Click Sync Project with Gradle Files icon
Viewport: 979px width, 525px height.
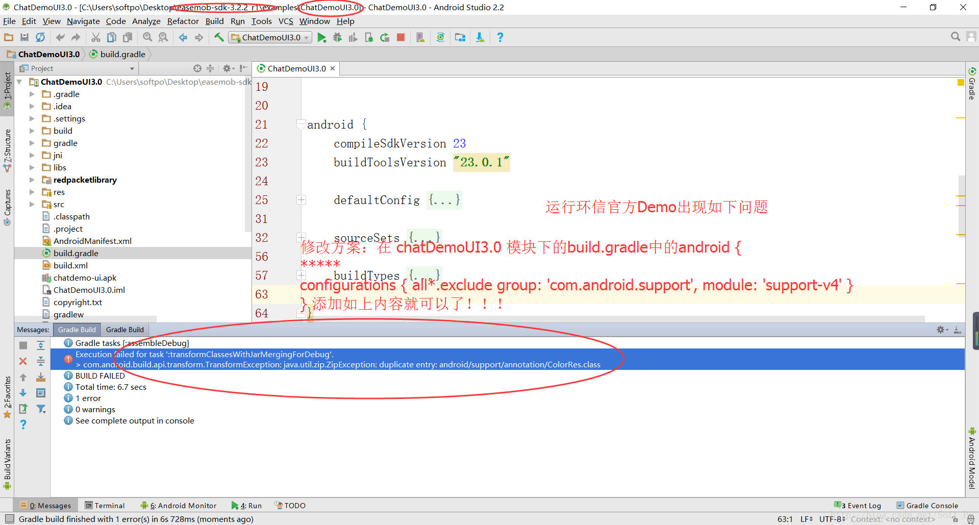click(x=441, y=37)
